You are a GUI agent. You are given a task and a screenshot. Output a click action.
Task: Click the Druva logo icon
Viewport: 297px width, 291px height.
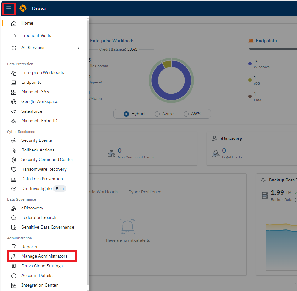[x=23, y=8]
